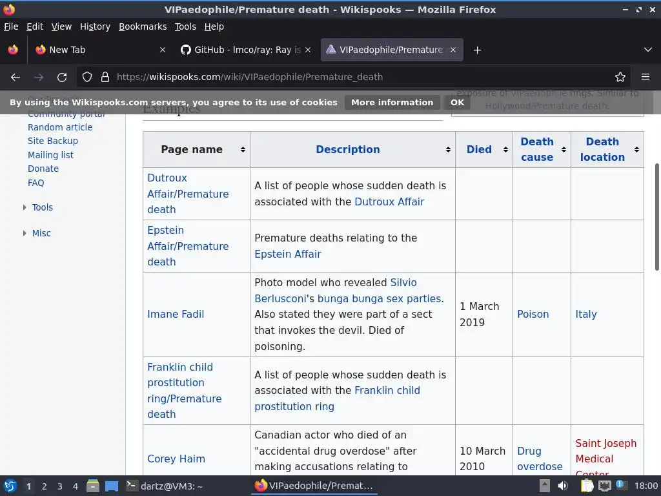The image size is (661, 496).
Task: Open Random article sidebar link
Action: (60, 127)
